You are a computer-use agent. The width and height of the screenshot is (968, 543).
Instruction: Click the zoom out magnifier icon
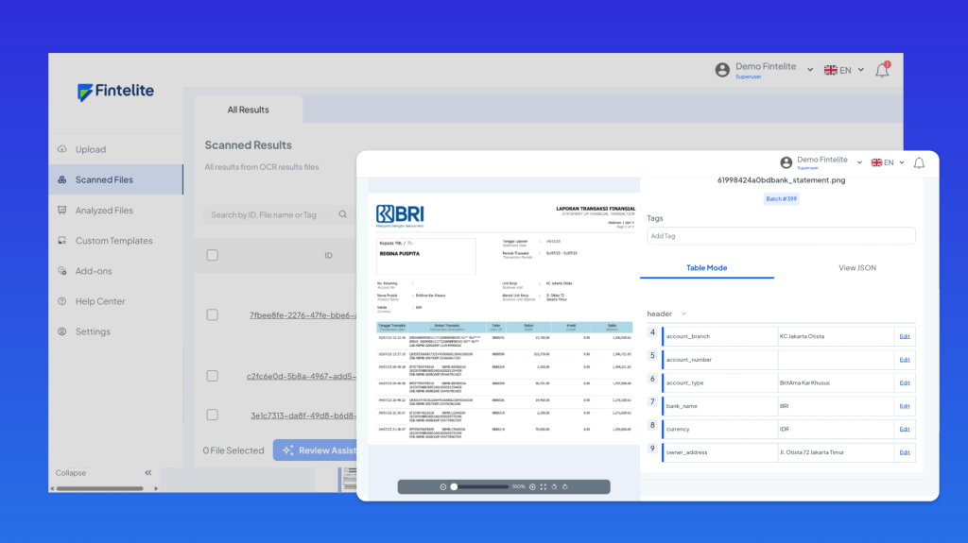(443, 486)
